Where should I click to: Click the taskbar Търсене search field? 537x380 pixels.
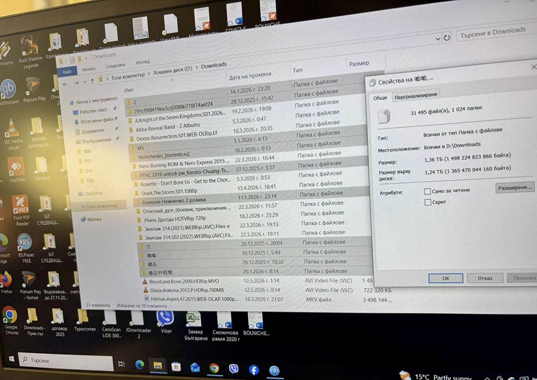66,361
